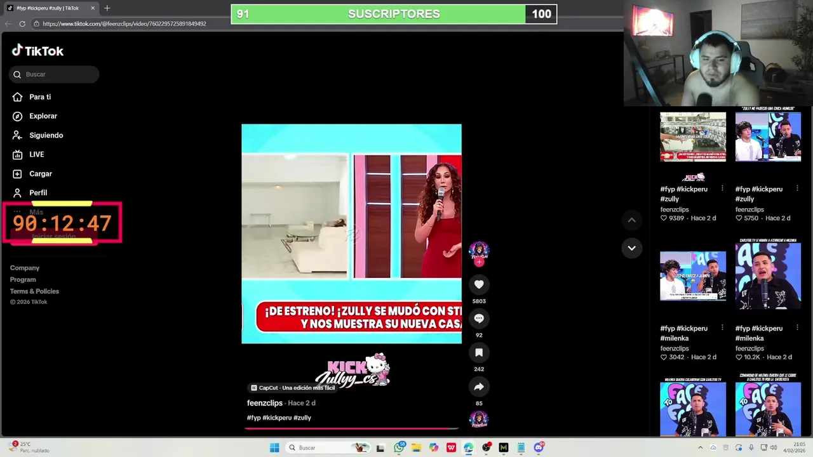Screen dimensions: 813x457
Task: Open suggested video thumbnail with 5750 likes
Action: 768,137
